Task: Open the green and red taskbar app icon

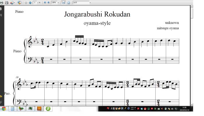Action: click(21, 109)
